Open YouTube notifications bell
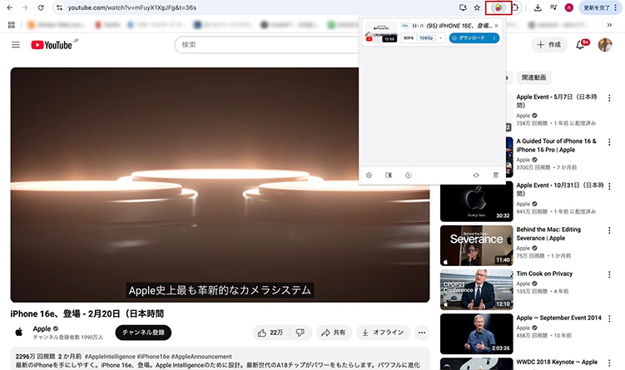Image resolution: width=625 pixels, height=370 pixels. tap(580, 45)
